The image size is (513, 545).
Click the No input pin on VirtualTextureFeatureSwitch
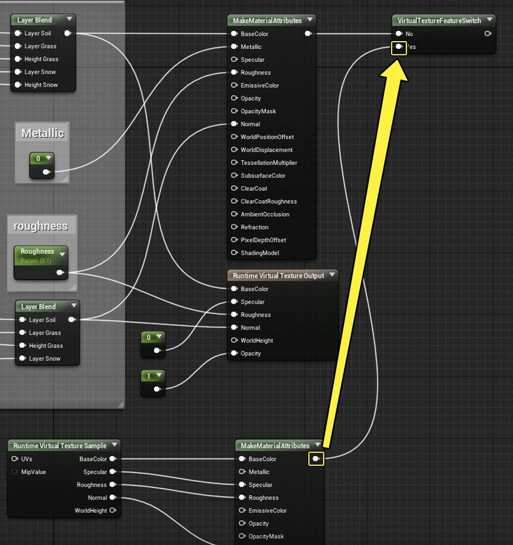click(399, 34)
